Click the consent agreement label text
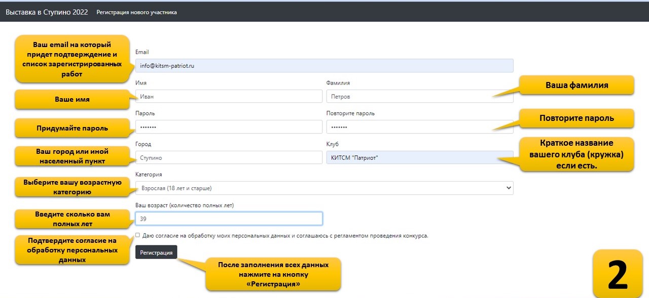 pyautogui.click(x=285, y=235)
